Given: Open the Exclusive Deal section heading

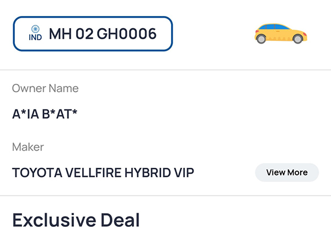Looking at the screenshot, I should click(76, 220).
